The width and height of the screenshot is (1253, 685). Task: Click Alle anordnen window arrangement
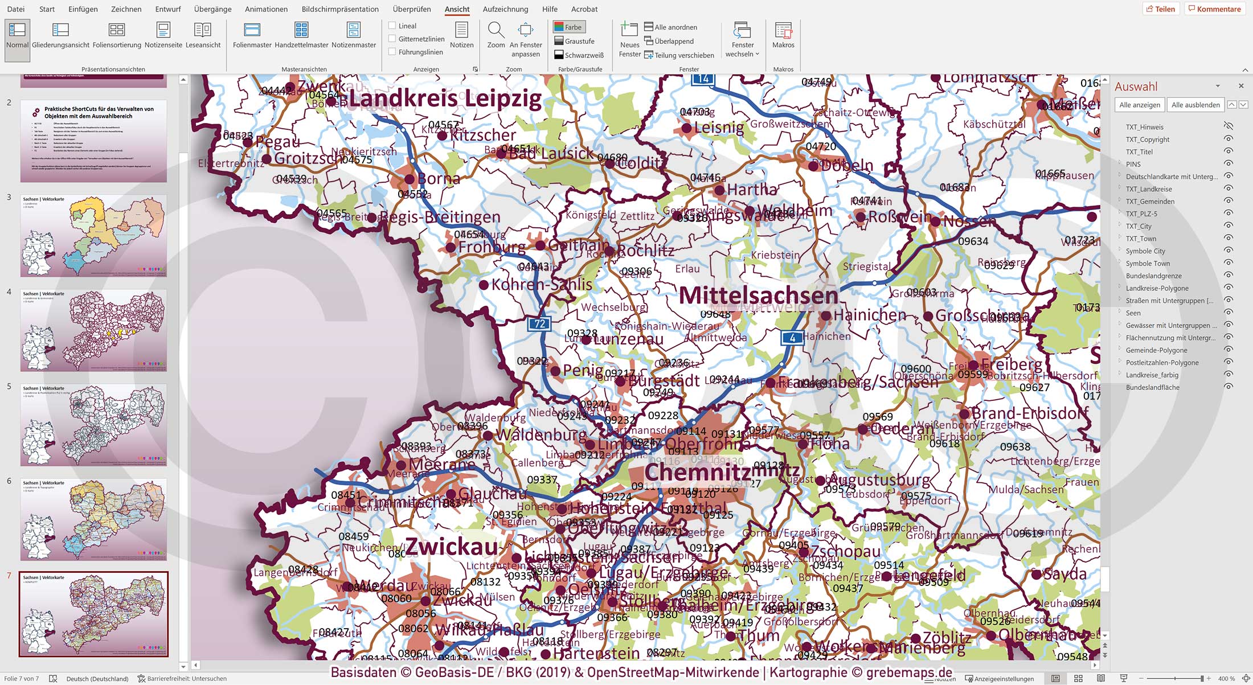coord(671,27)
